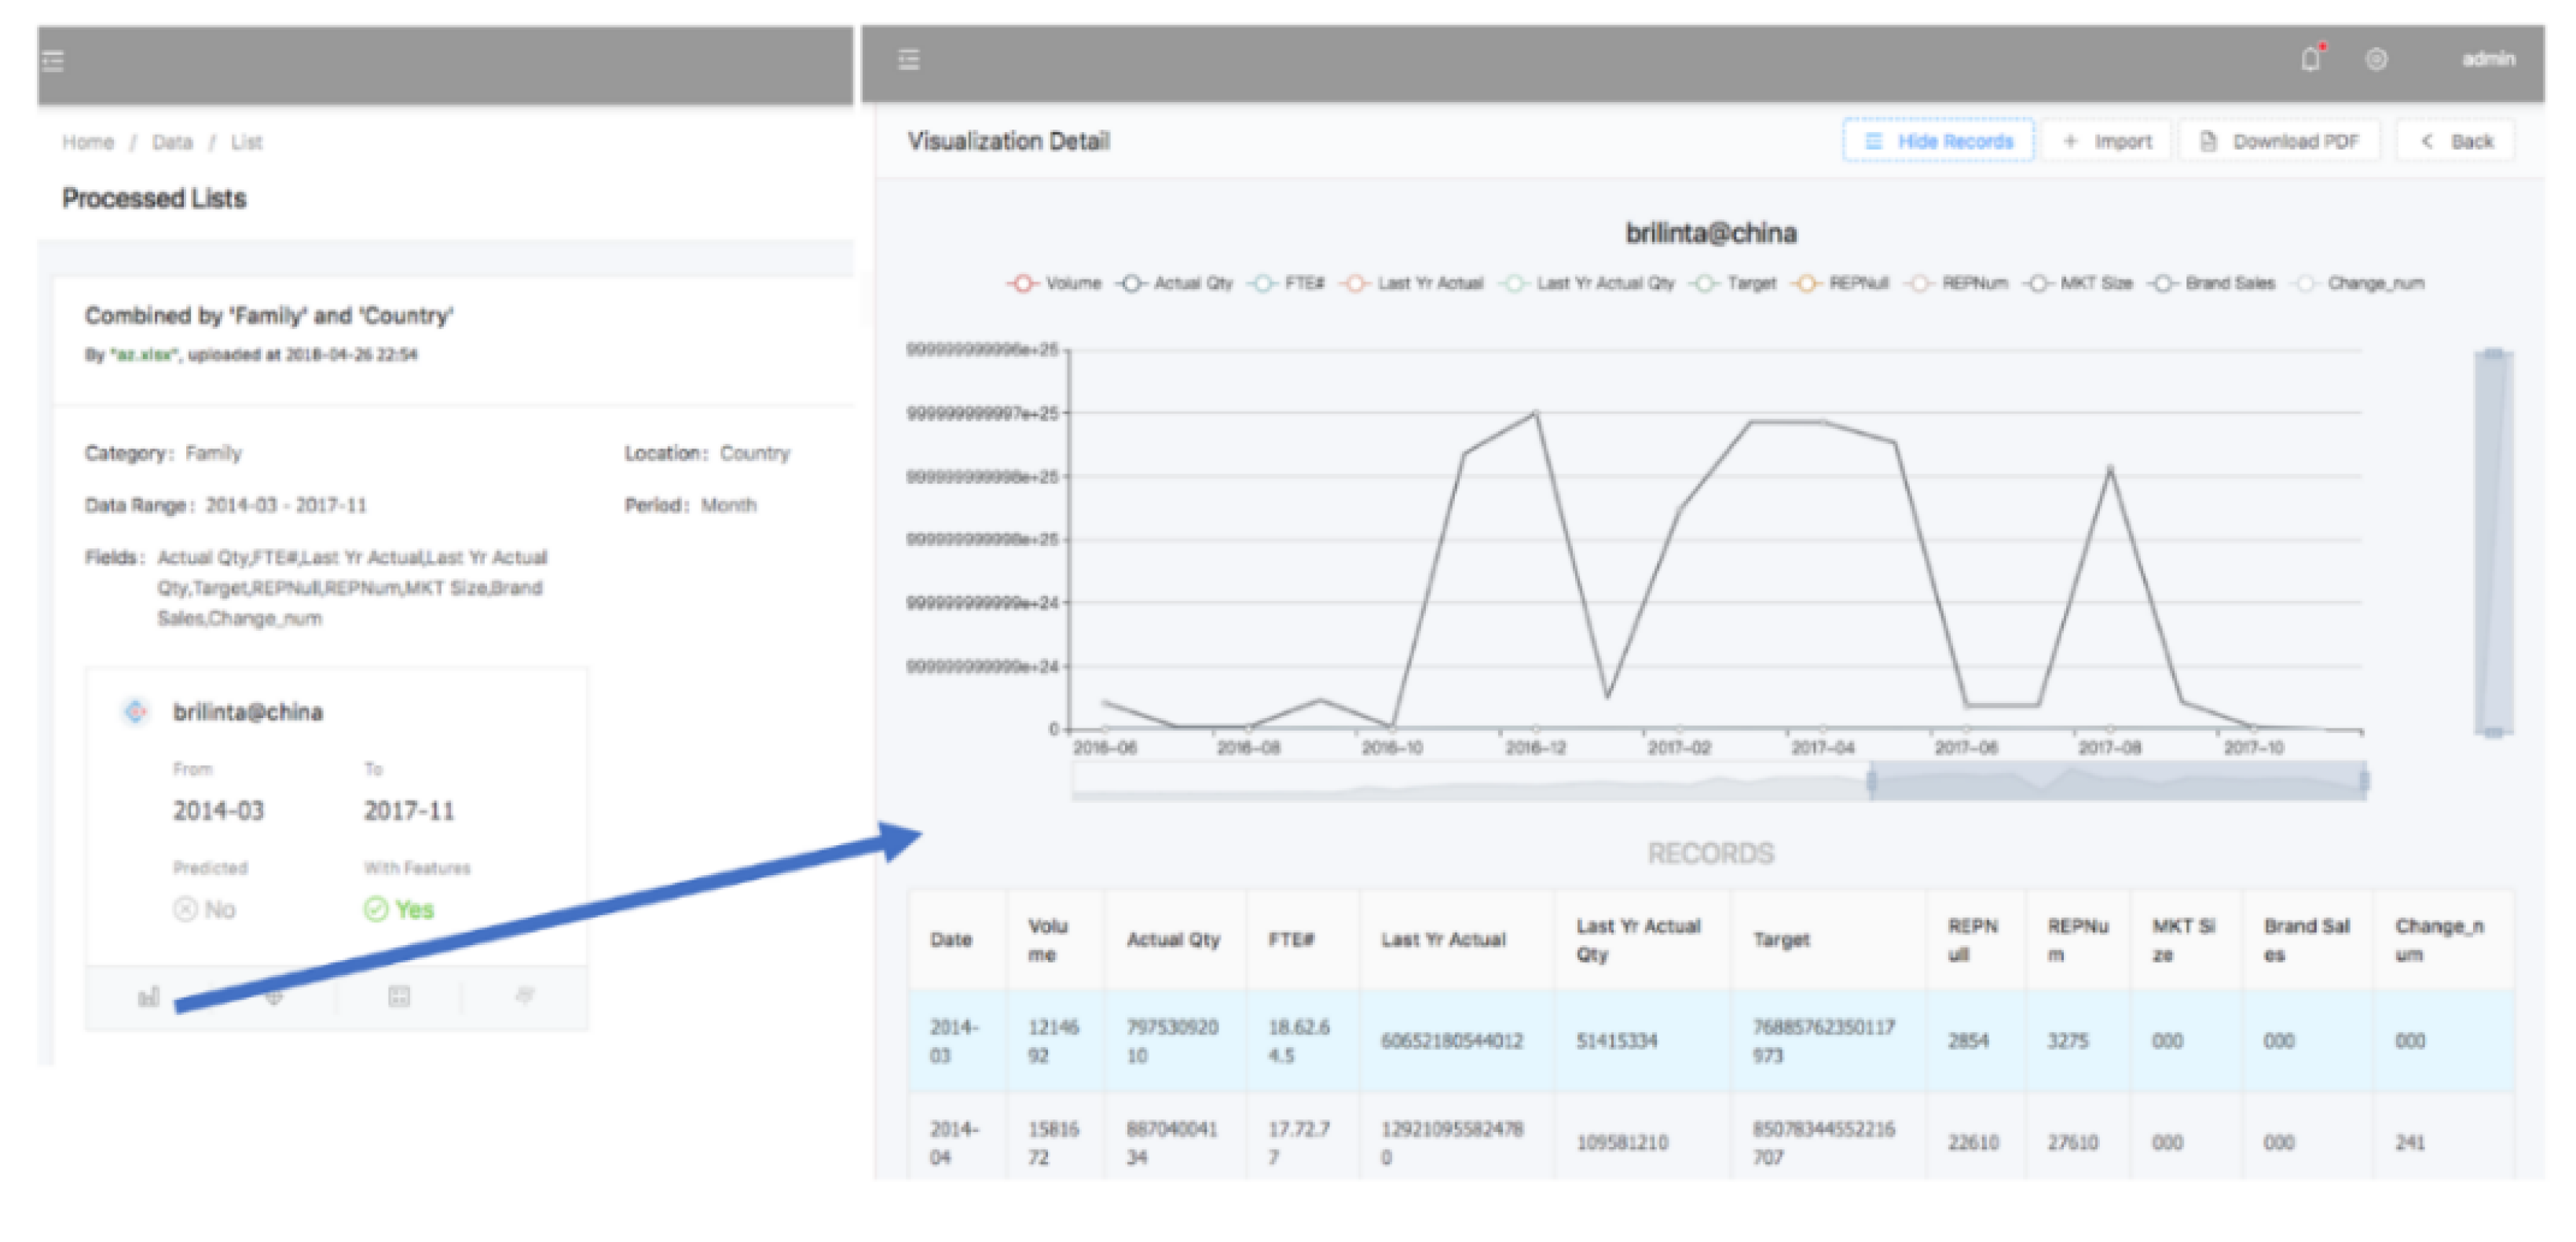The width and height of the screenshot is (2576, 1242).
Task: Open hamburger menu in Visualization Detail window
Action: (908, 60)
